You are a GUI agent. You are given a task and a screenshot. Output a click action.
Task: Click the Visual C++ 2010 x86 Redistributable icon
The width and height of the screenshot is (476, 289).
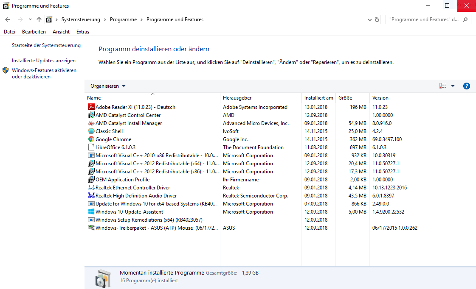(x=91, y=156)
